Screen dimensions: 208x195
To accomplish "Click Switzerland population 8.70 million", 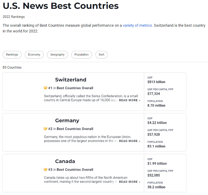I will click(156, 106).
